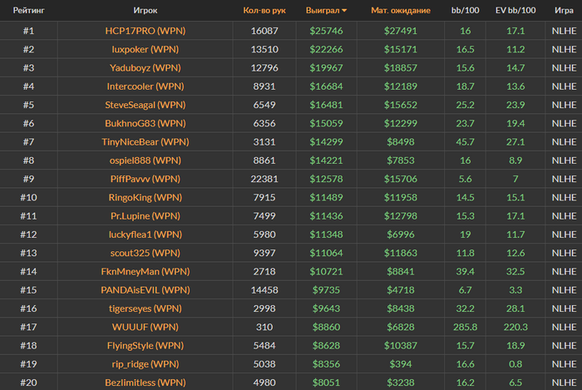Screen dimensions: 582x390
Task: Open rip_ridge (WPN) player link
Action: click(x=145, y=364)
